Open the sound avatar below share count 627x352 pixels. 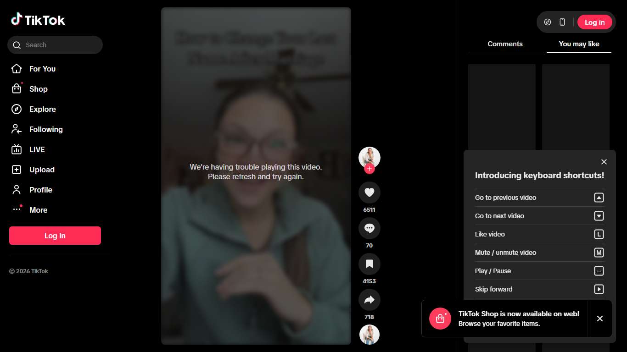[x=369, y=335]
